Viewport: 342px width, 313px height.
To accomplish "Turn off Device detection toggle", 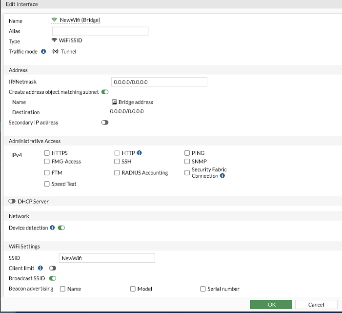I will (61, 228).
